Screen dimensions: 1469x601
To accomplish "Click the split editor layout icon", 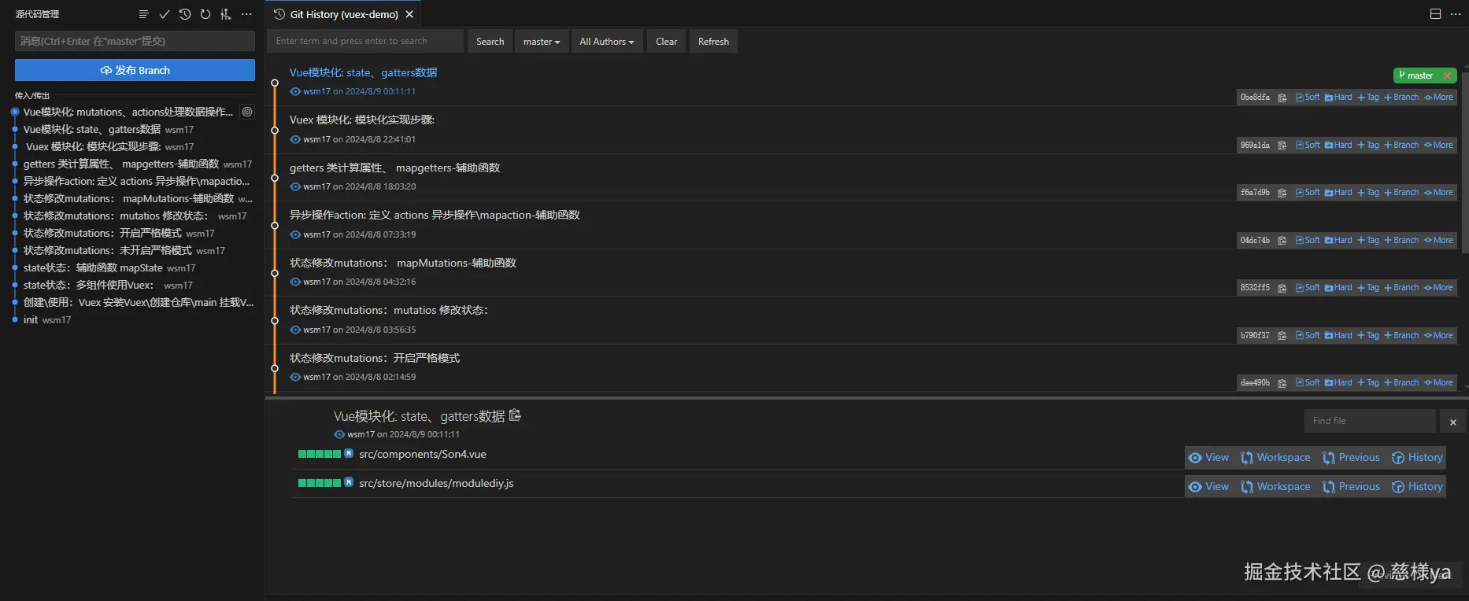I will click(x=1435, y=14).
